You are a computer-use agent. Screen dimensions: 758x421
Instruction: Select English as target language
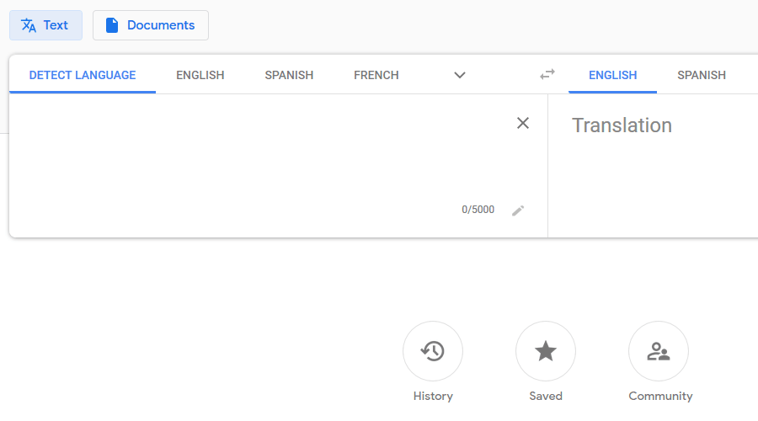612,75
